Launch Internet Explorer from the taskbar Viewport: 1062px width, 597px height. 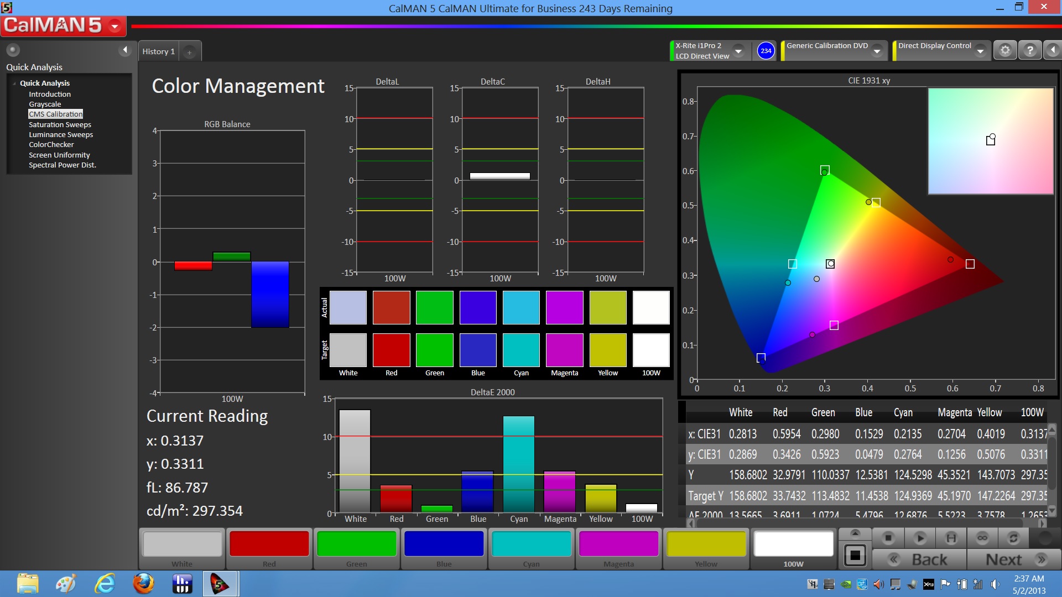tap(105, 584)
